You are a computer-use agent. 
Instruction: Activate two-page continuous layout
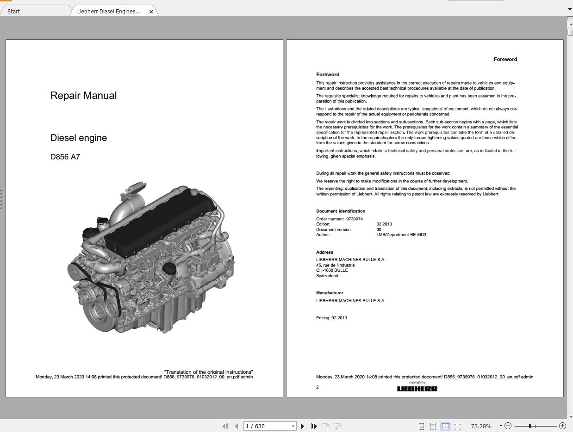(457, 426)
